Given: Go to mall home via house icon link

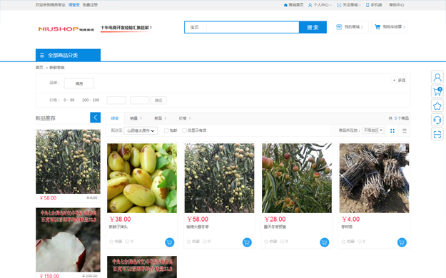Looking at the screenshot, I should (293, 5).
